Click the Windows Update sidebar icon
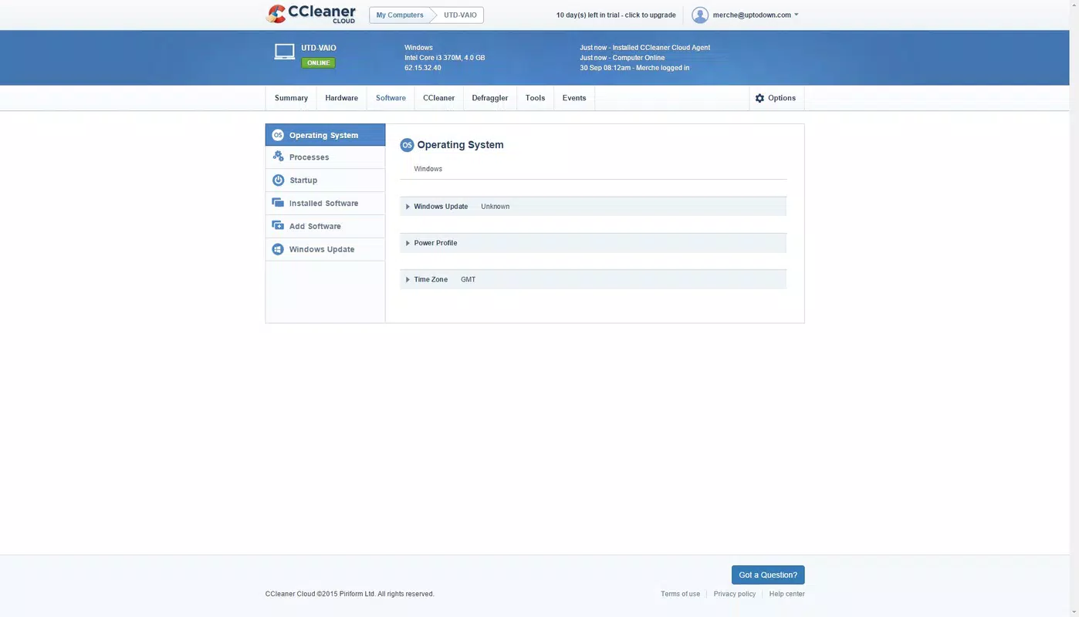Viewport: 1079px width, 617px height. (278, 249)
